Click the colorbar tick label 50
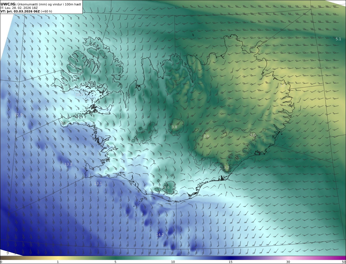Viewport: 346px width, 264px height. 344,262
